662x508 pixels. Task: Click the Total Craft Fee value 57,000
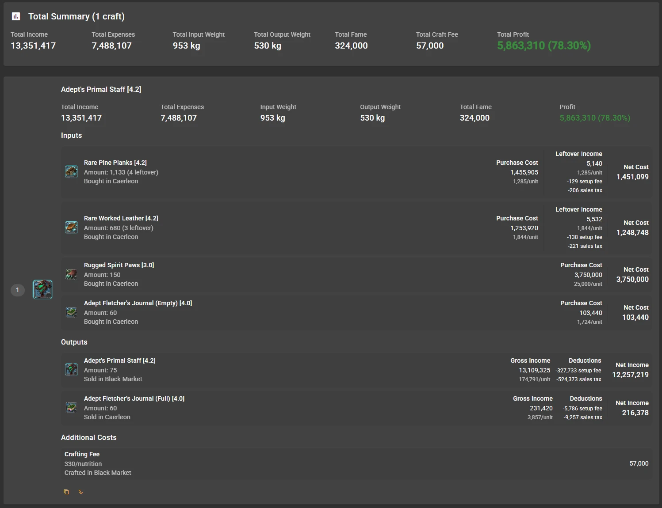click(x=429, y=45)
